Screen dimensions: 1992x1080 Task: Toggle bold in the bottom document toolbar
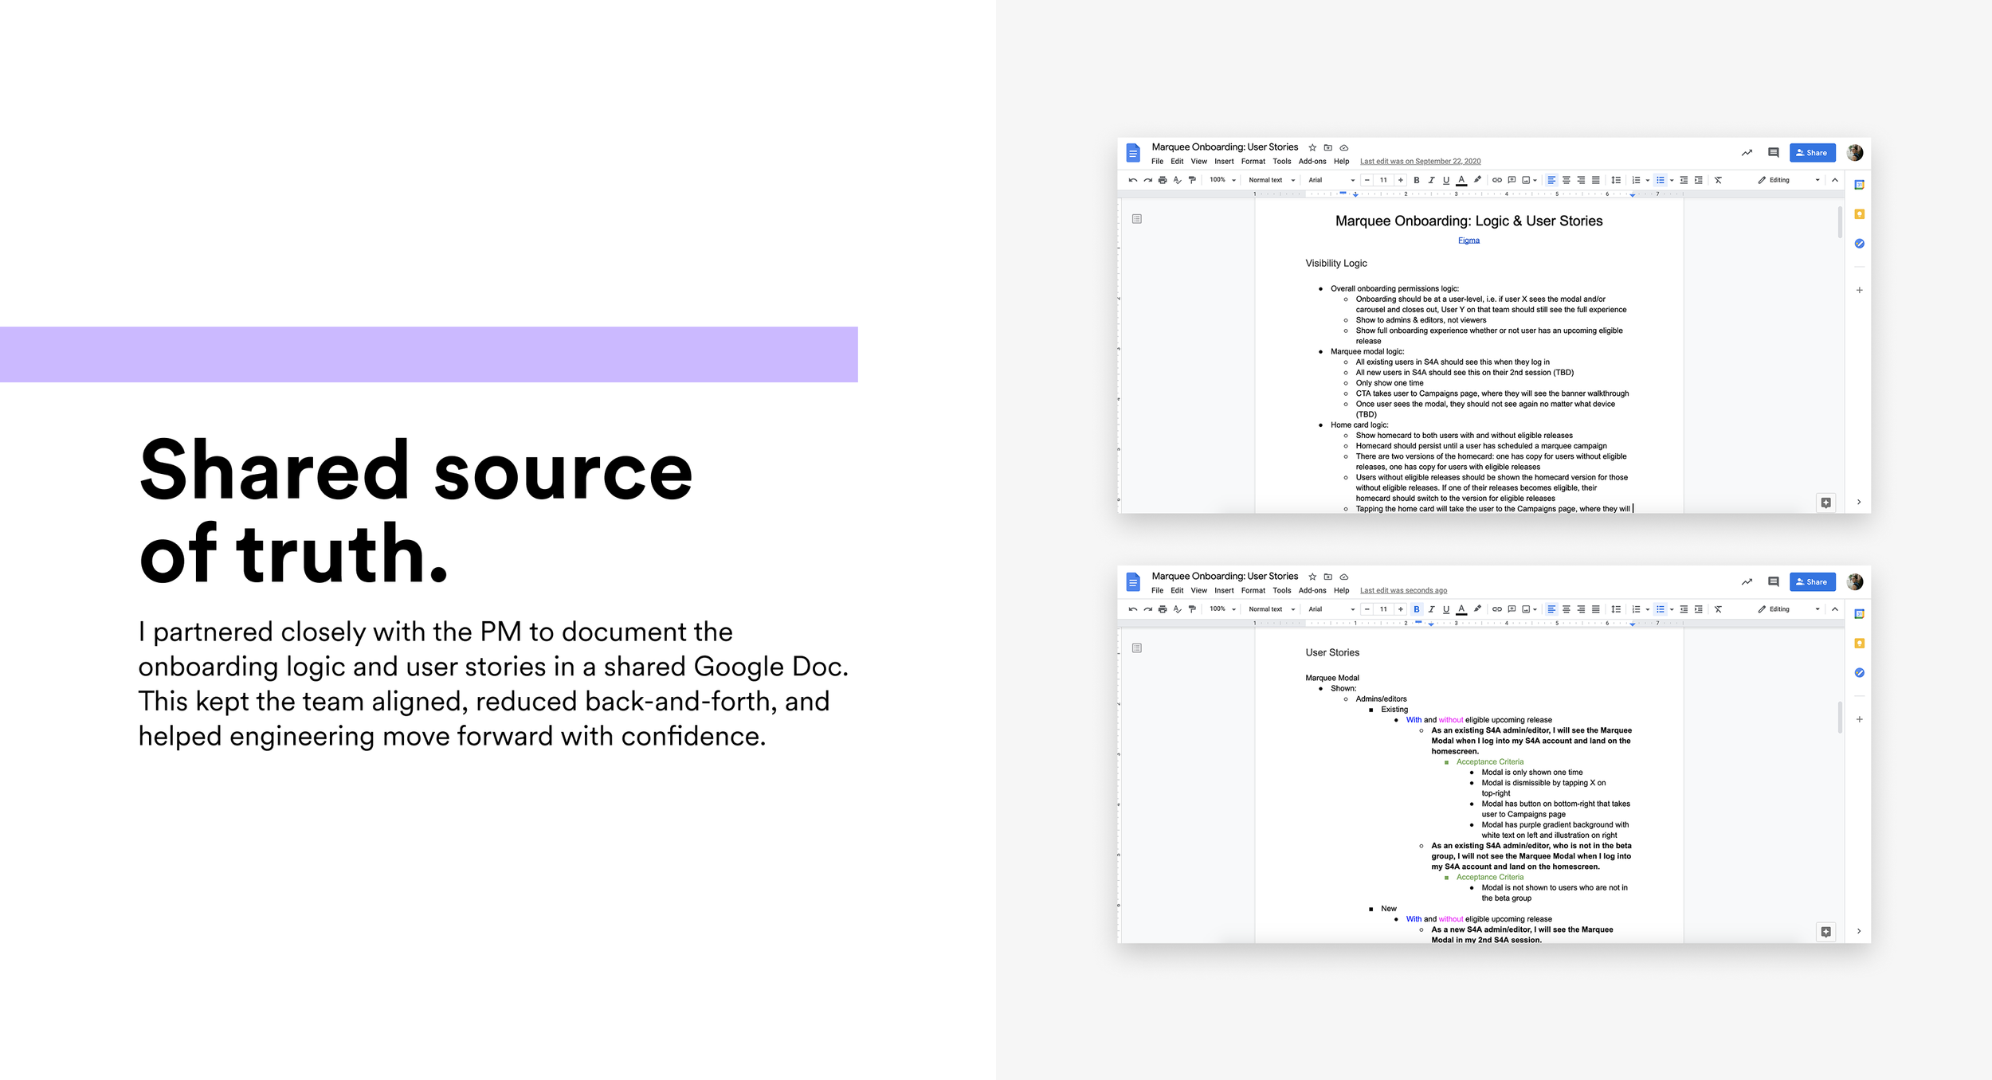coord(1416,609)
